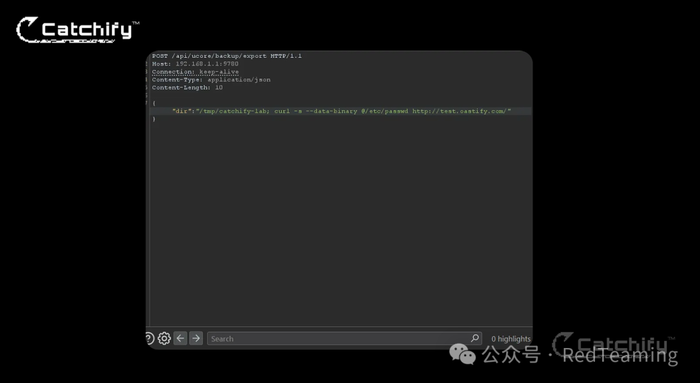Open the help question mark icon
Image resolution: width=700 pixels, height=383 pixels.
150,338
